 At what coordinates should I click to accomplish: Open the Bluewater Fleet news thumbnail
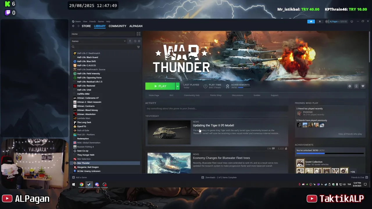click(x=169, y=163)
